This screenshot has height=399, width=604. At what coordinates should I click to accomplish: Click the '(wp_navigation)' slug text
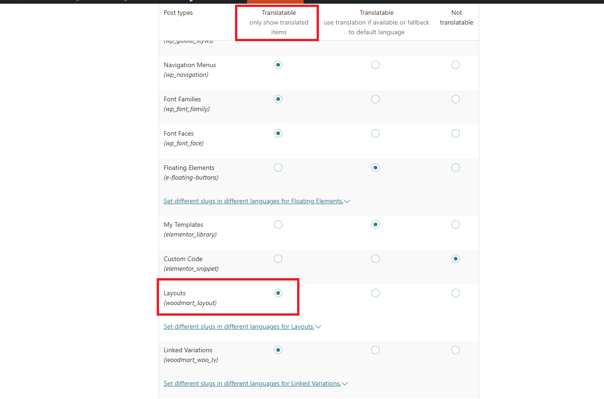point(186,75)
